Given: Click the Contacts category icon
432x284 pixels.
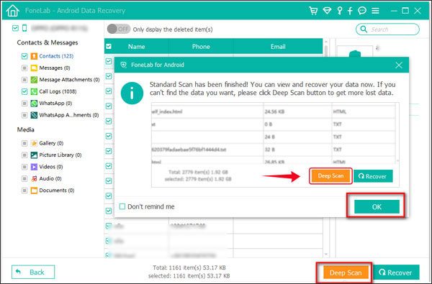Looking at the screenshot, I should [34, 56].
